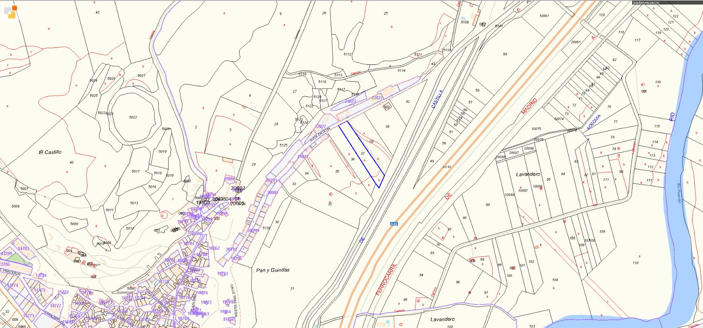Click the orange squares logo icon
The height and width of the screenshot is (328, 703).
pyautogui.click(x=10, y=12)
